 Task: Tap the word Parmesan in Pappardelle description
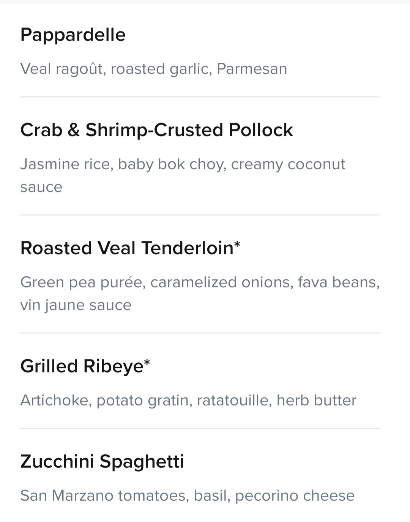(252, 69)
